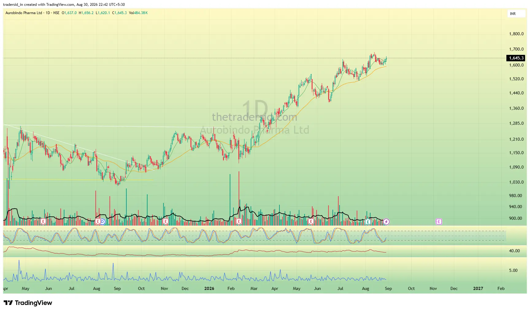
Task: Click the Mar label on time axis
Action: click(254, 288)
